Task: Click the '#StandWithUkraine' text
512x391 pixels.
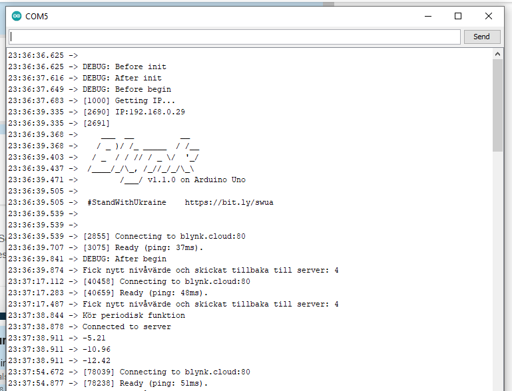Action: [127, 202]
